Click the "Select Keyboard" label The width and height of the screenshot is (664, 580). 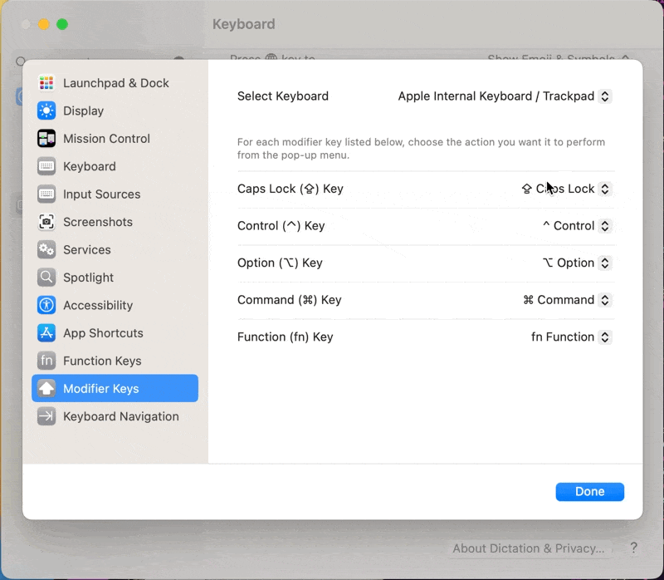click(283, 96)
